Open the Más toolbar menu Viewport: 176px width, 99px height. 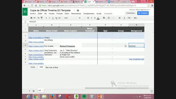[136, 18]
